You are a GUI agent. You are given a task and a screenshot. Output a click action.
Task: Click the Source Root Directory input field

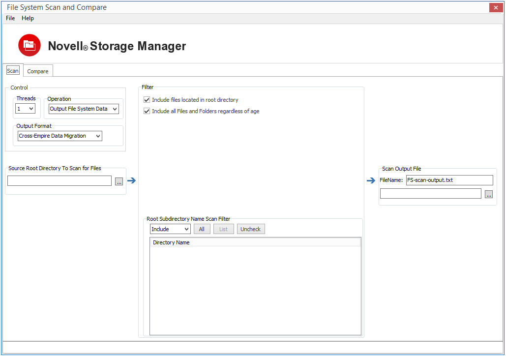tap(60, 181)
